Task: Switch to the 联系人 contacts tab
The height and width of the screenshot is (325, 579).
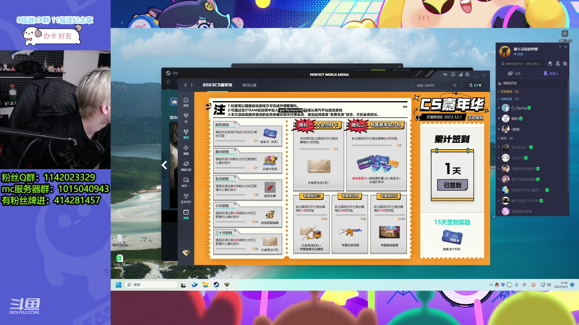Action: coord(551,73)
